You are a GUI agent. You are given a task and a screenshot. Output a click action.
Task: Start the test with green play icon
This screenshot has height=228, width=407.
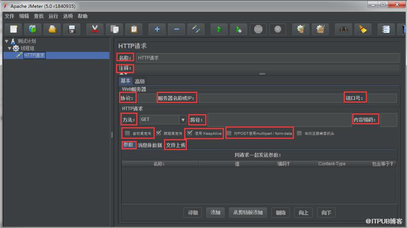(220, 29)
